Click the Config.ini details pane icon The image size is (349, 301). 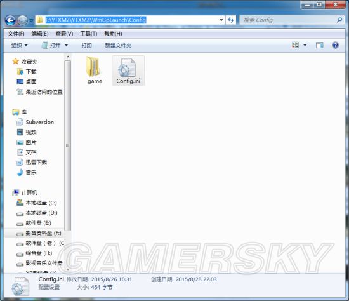[x=20, y=286]
